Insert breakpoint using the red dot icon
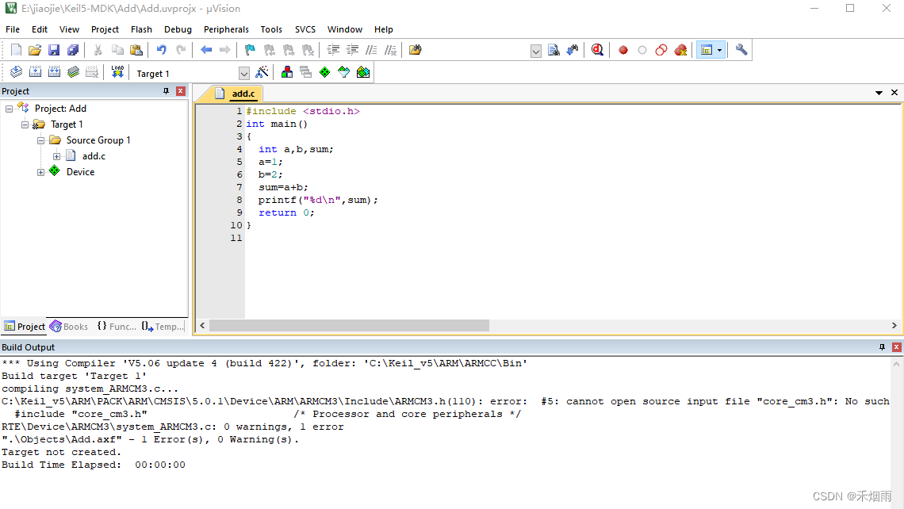 [x=623, y=50]
